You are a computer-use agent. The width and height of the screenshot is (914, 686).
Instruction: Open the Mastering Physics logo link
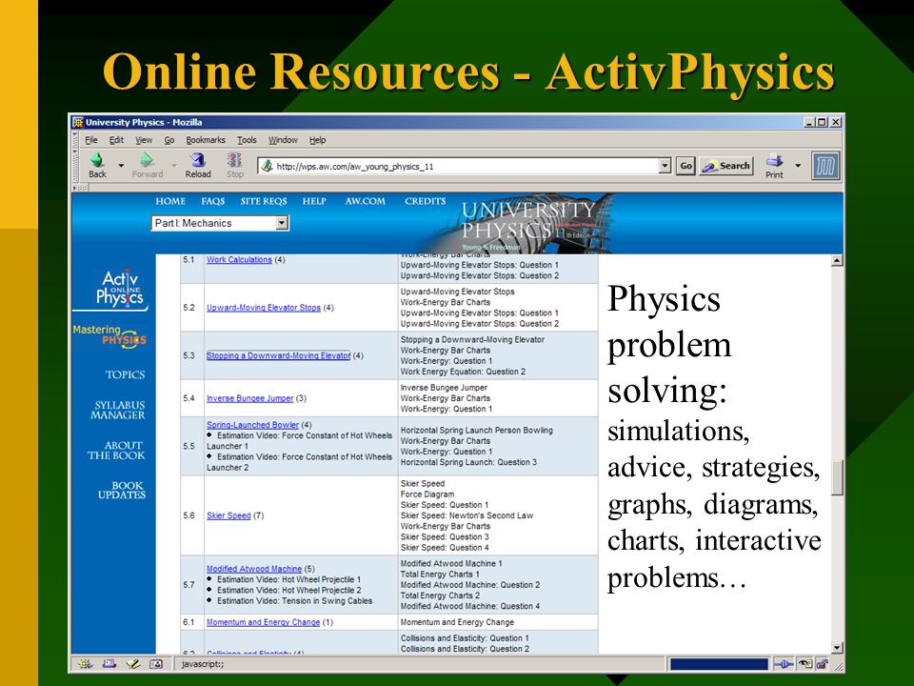pyautogui.click(x=109, y=336)
